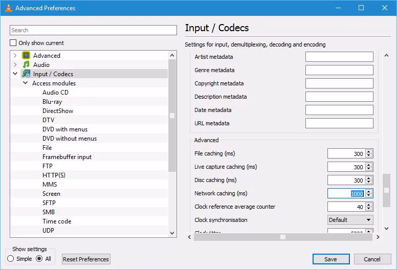397x270 pixels.
Task: Increase File caching with the up arrow
Action: coord(369,151)
